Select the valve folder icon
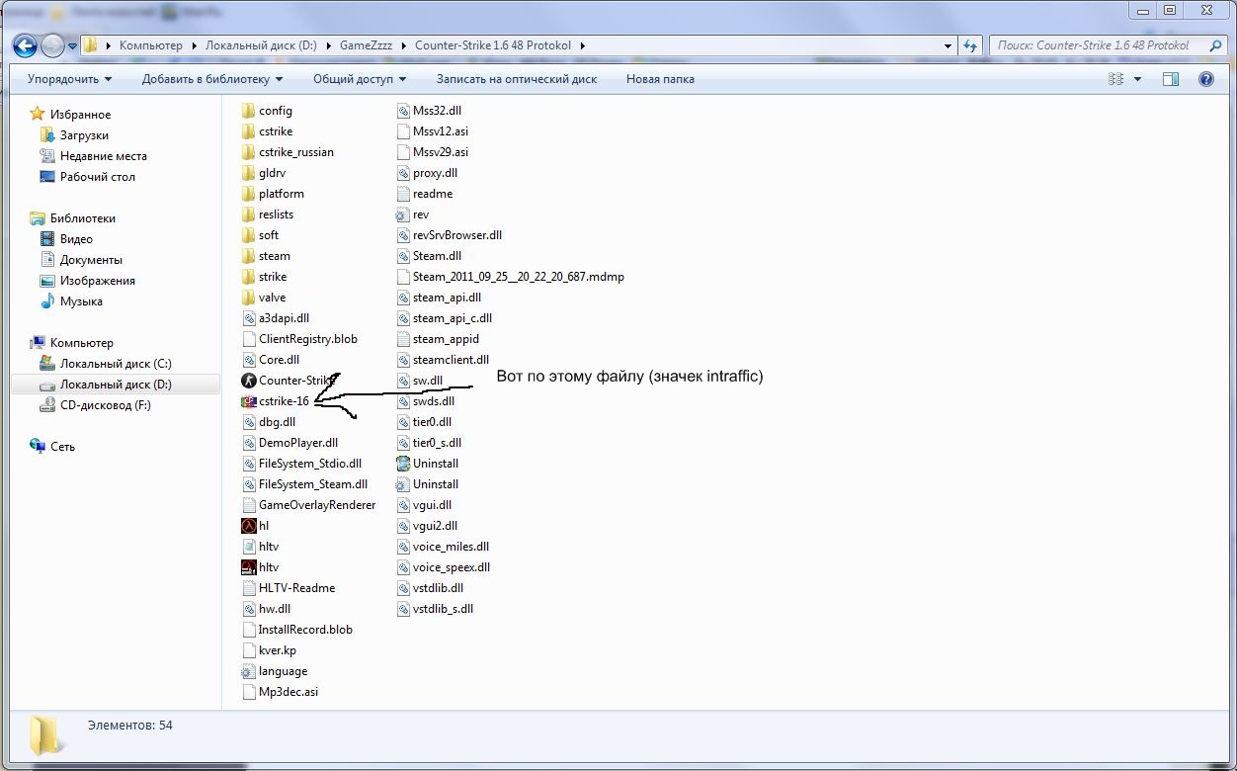This screenshot has width=1237, height=771. point(249,298)
